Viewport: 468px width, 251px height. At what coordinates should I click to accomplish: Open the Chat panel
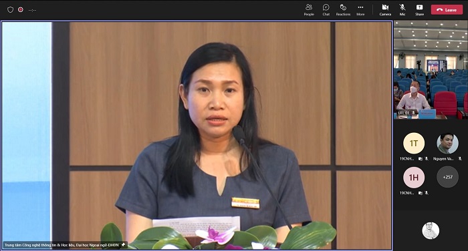pos(326,9)
